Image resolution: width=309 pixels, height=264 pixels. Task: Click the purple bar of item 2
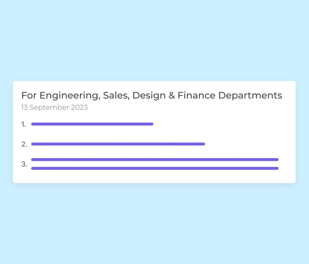click(118, 144)
